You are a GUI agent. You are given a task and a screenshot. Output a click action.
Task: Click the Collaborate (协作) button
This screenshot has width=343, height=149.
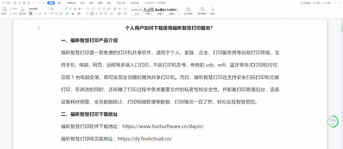(317, 3)
